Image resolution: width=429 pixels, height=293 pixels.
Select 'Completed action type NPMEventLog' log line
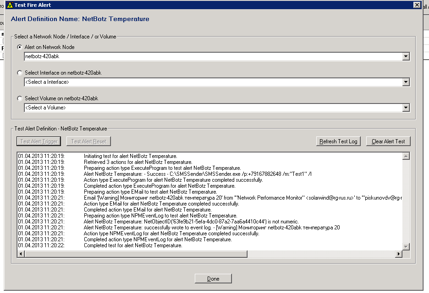pos(158,239)
